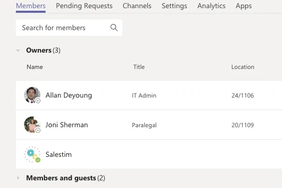Screen dimensions: 282x188
Task: Click Salestim's green available status badge
Action: point(38,160)
